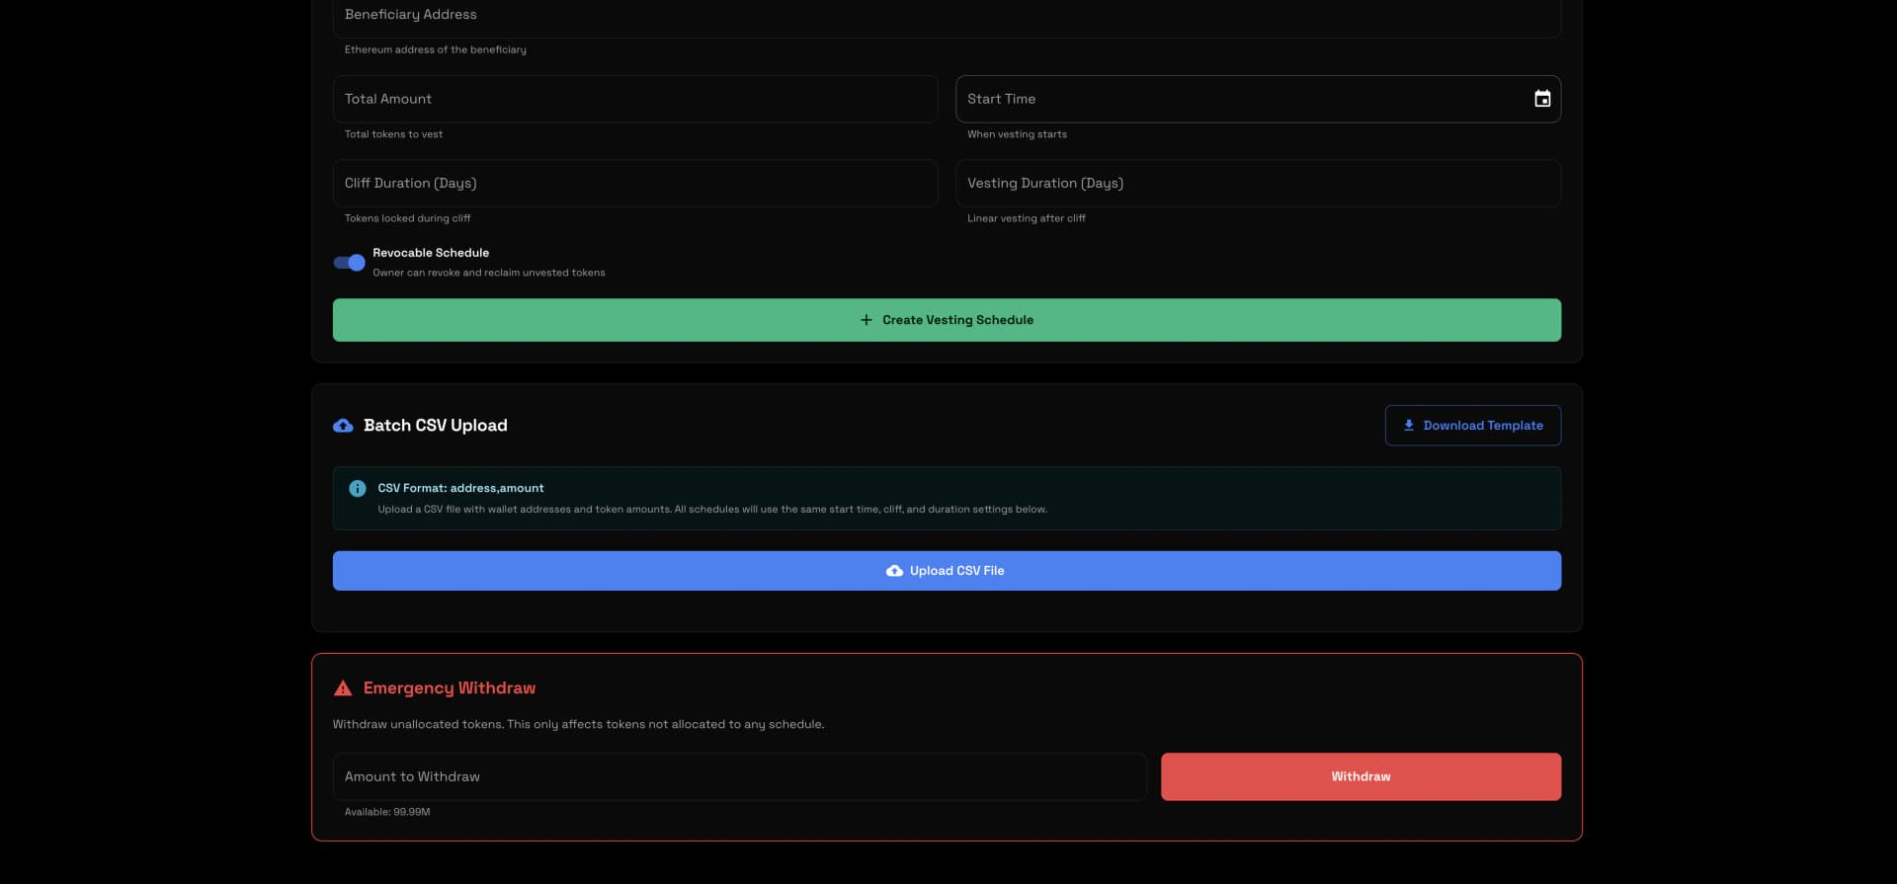Image resolution: width=1897 pixels, height=884 pixels.
Task: Focus the Beneficiary Address field
Action: (946, 16)
